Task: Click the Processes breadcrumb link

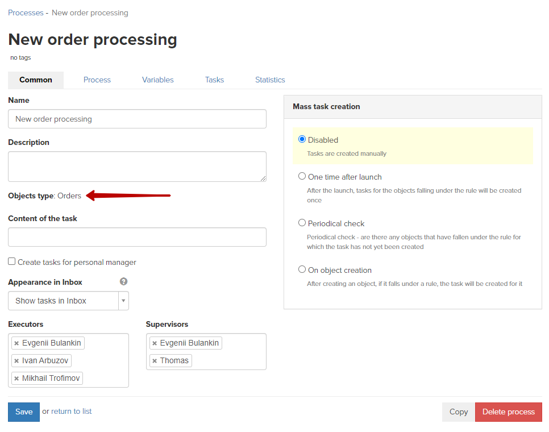Action: point(26,13)
